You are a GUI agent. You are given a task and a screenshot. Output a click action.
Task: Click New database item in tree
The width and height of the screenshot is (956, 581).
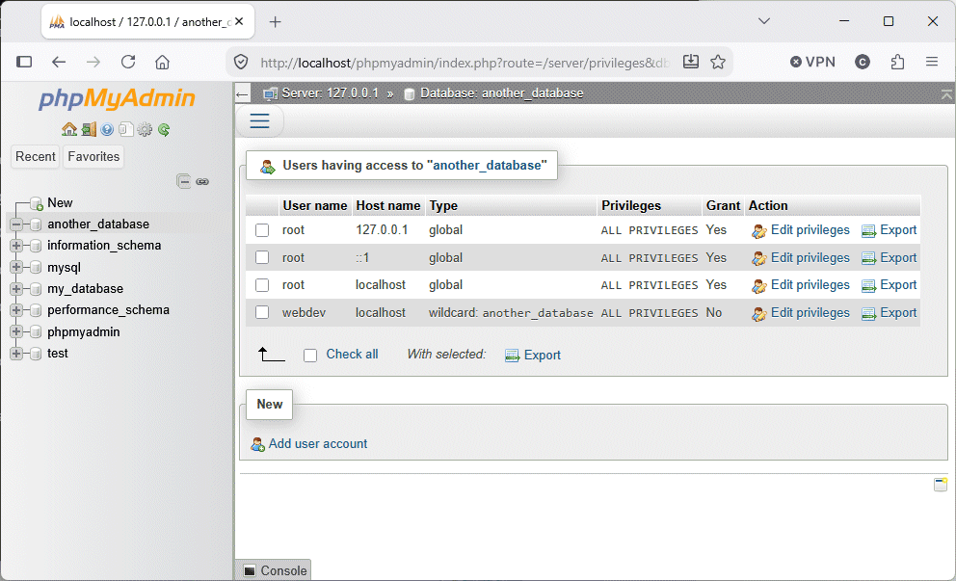click(x=60, y=202)
